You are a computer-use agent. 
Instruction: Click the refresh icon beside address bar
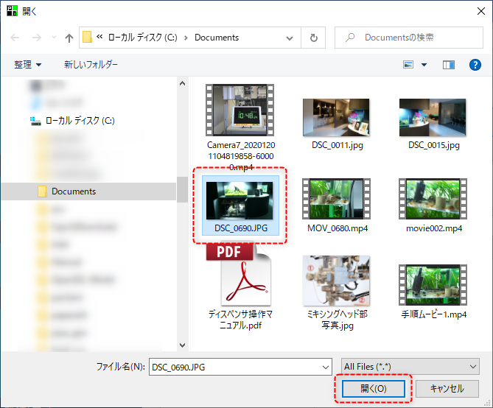314,38
